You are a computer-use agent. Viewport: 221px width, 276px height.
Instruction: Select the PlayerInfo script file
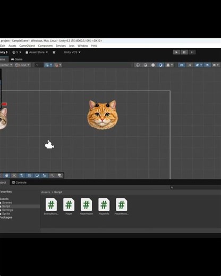(104, 206)
